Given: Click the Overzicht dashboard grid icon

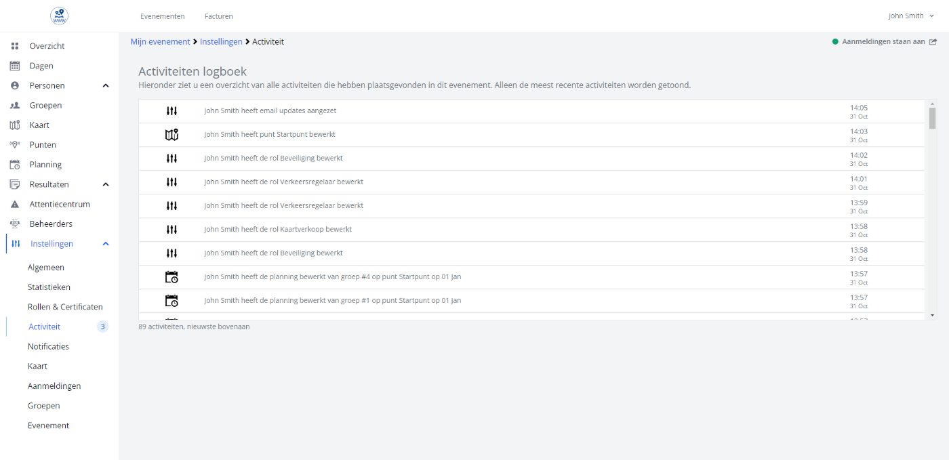Looking at the screenshot, I should coord(15,46).
